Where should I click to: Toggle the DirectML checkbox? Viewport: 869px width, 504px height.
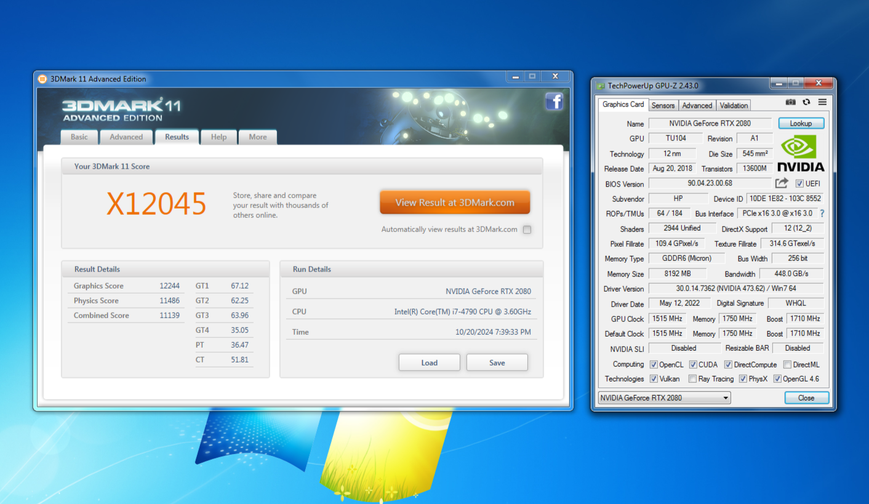coord(787,364)
